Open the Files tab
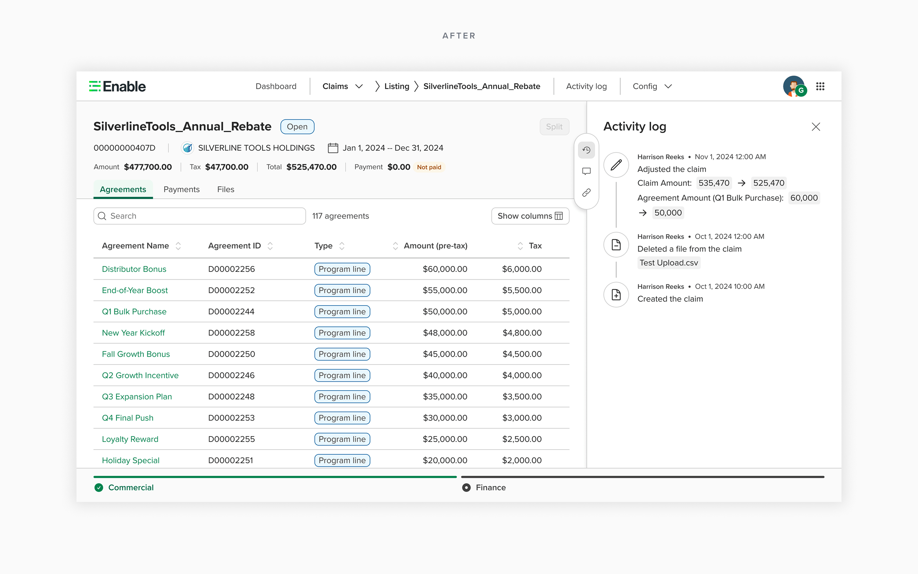Screen dimensions: 918x574 (226, 189)
